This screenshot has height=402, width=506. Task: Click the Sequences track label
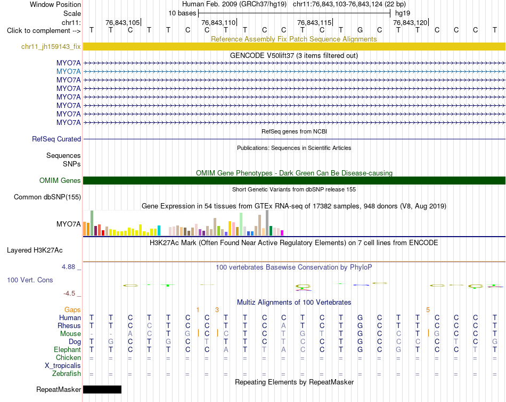coord(63,155)
